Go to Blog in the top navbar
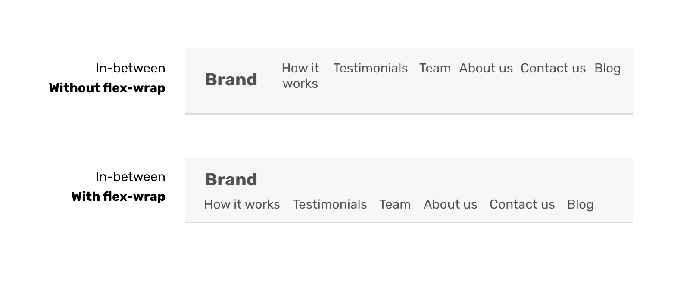 (607, 68)
